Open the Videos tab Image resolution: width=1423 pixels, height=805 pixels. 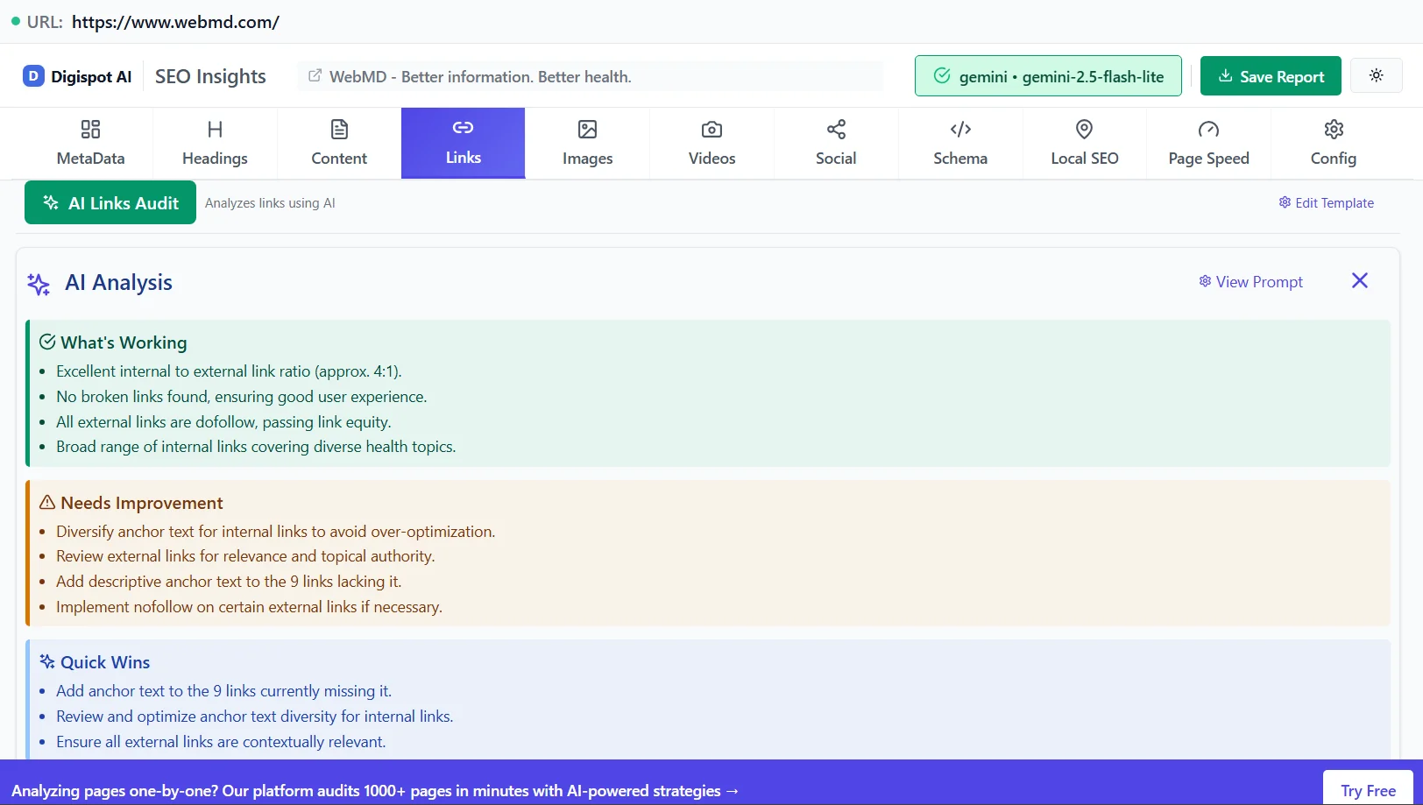(x=711, y=144)
